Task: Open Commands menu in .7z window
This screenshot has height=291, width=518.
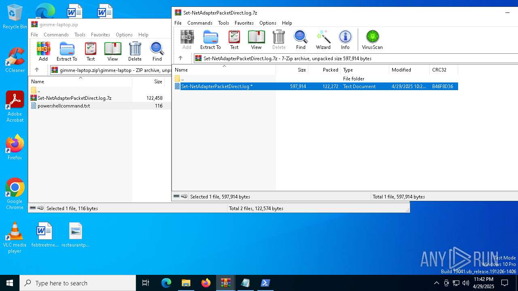Action: 200,23
